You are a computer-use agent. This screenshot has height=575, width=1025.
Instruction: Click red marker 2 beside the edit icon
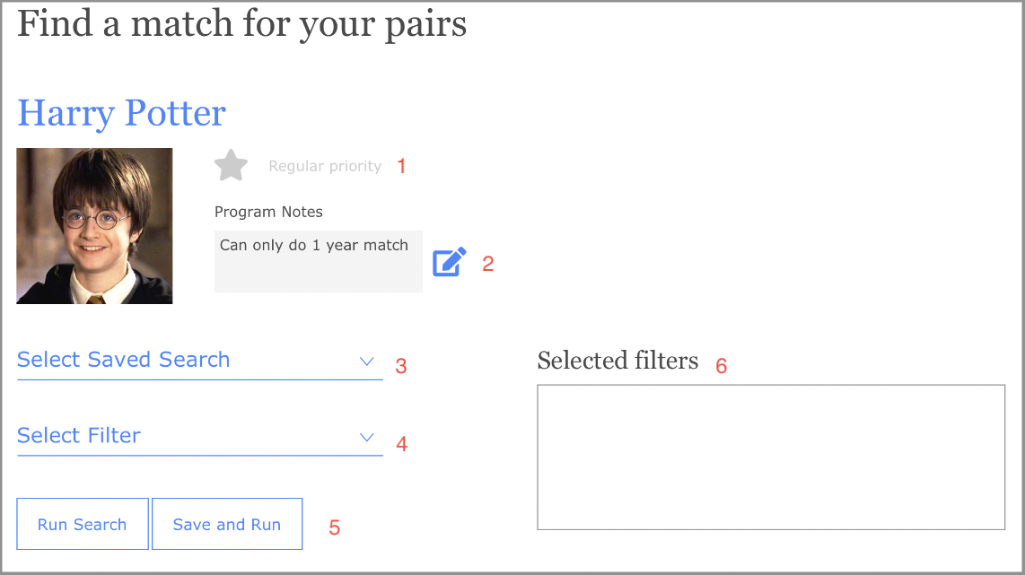(x=488, y=264)
